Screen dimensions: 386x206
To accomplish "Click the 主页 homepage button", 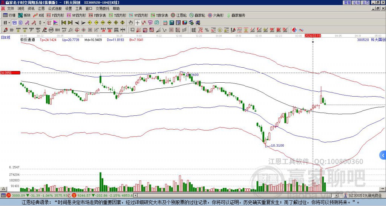I will click(x=366, y=3).
